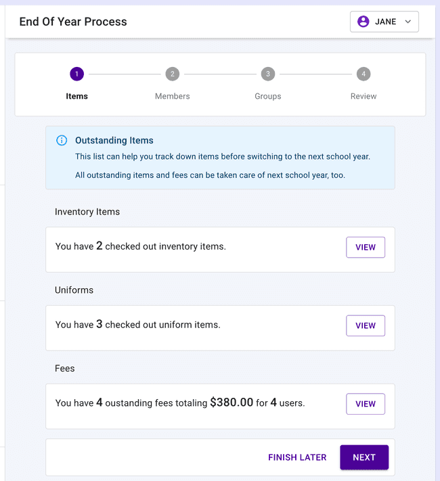
Task: Click the info icon beside Outstanding Items
Action: click(62, 141)
